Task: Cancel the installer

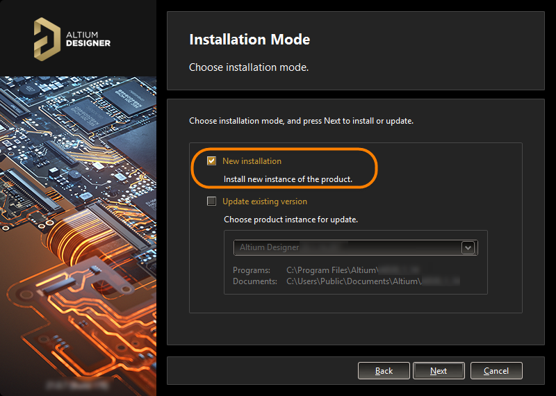Action: [496, 371]
